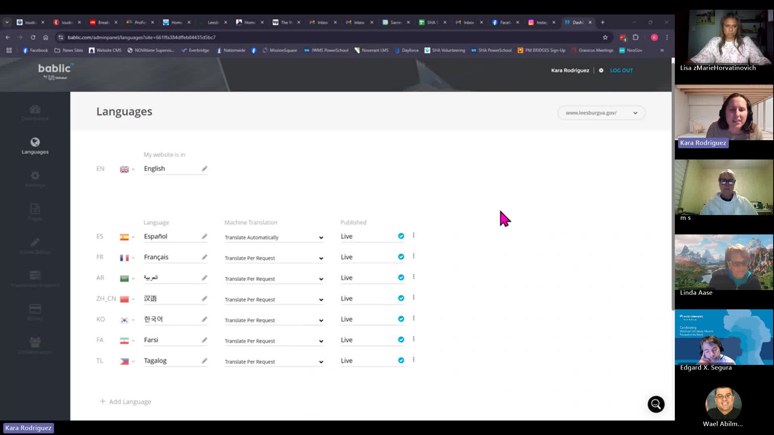This screenshot has width=774, height=435.
Task: Click the pencil edit icon for Español
Action: coord(204,237)
